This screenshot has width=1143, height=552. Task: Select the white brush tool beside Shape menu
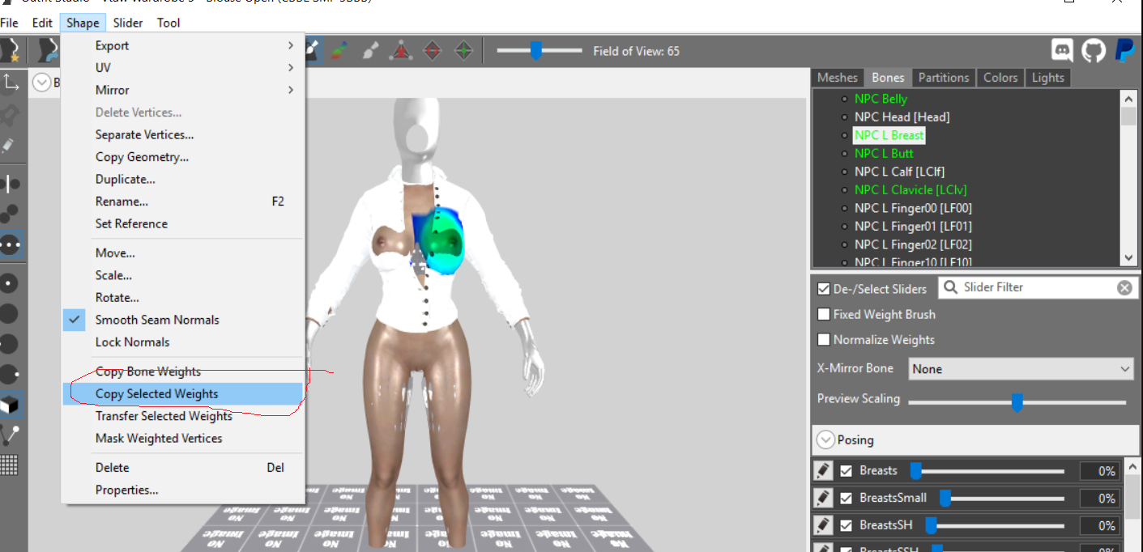coord(314,51)
